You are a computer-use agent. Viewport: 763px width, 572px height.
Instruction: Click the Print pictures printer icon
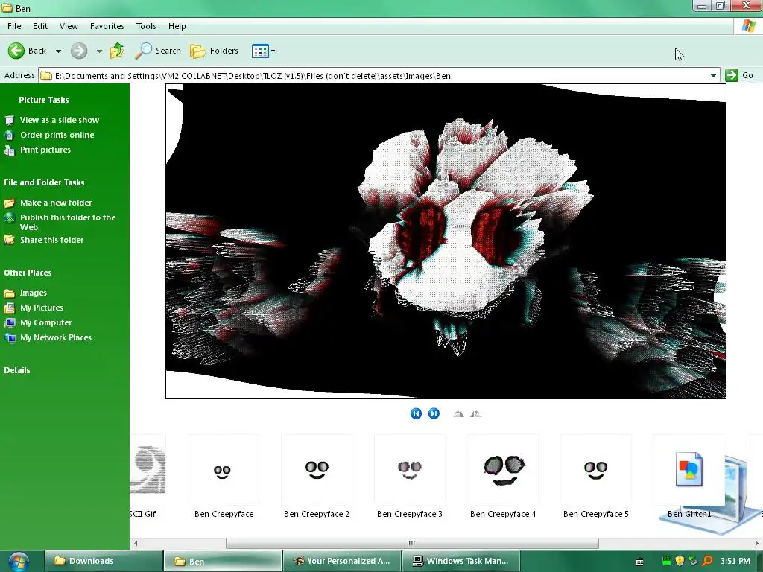coord(9,150)
